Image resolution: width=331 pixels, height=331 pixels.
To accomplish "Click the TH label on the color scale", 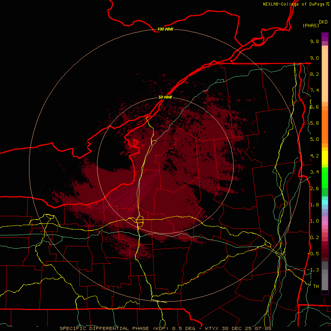I will [316, 286].
